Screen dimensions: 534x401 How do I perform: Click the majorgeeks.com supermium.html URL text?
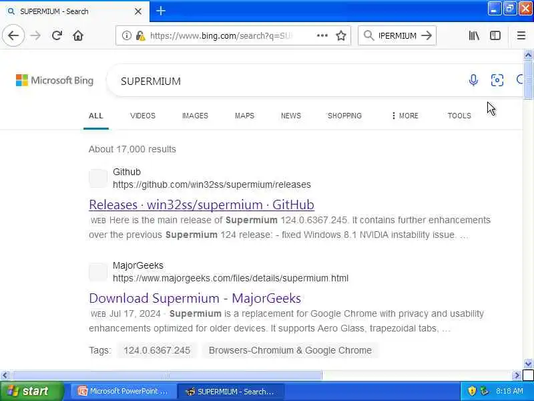tap(230, 278)
